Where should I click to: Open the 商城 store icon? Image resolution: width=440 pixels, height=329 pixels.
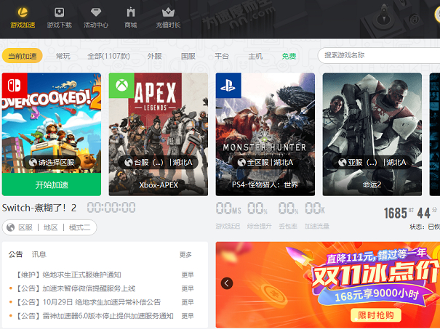(131, 12)
